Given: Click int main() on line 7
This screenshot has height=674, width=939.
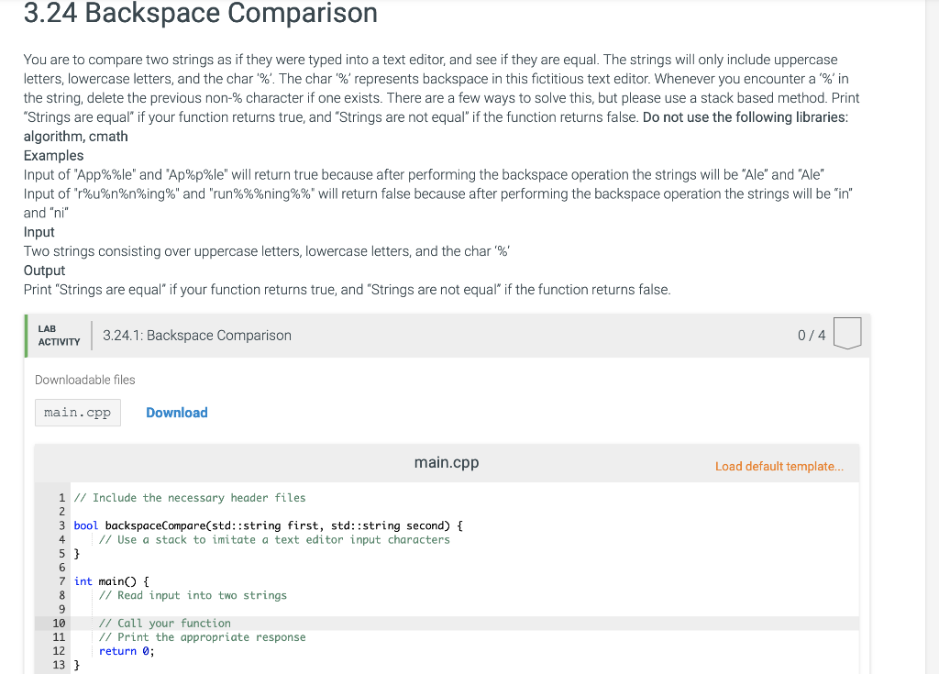Looking at the screenshot, I should (x=105, y=580).
